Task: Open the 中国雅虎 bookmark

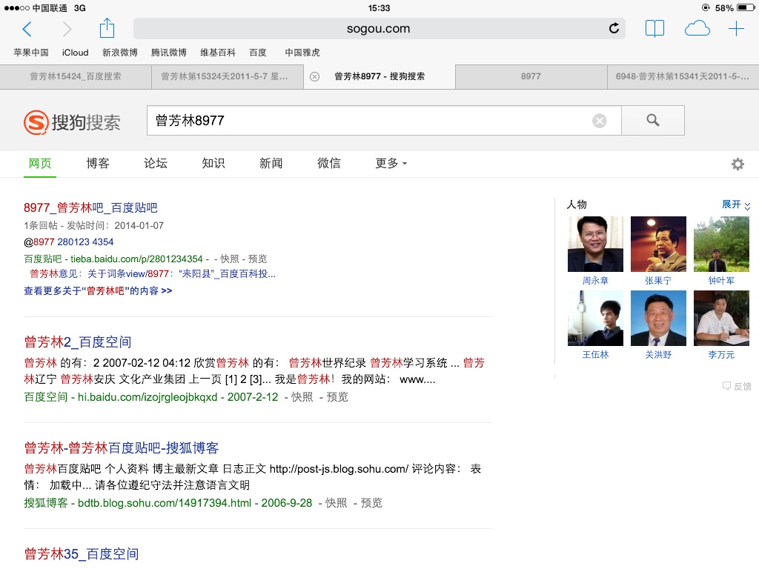Action: [x=302, y=53]
